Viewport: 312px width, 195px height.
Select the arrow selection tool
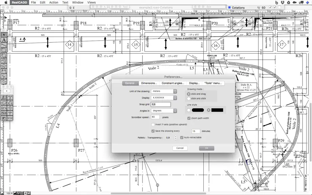click(x=4, y=35)
